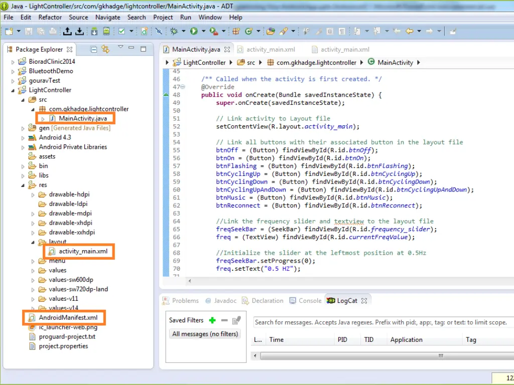
Task: Click the Save toolbar icon
Action: pos(29,32)
